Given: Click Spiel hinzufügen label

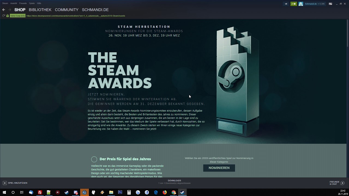Looking at the screenshot, I should tap(17, 183).
